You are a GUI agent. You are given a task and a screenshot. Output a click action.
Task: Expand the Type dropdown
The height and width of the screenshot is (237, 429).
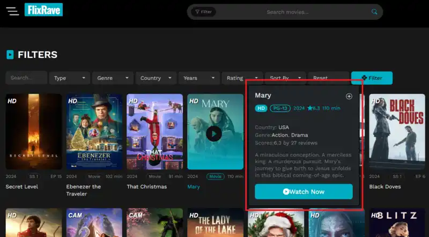coord(70,78)
